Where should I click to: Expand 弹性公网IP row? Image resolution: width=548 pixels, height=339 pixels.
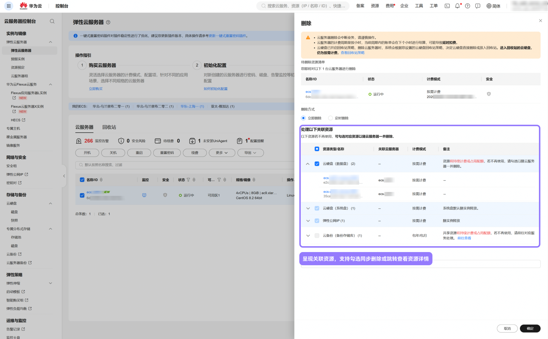pyautogui.click(x=308, y=221)
